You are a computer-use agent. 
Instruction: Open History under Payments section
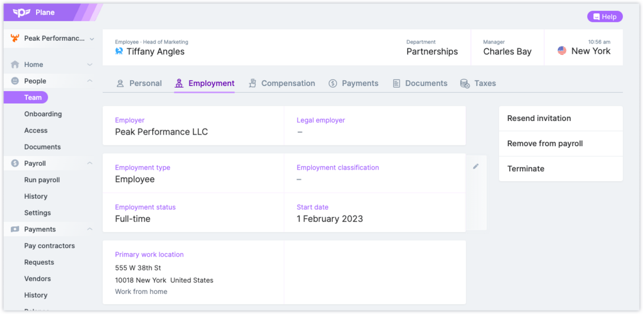(36, 295)
